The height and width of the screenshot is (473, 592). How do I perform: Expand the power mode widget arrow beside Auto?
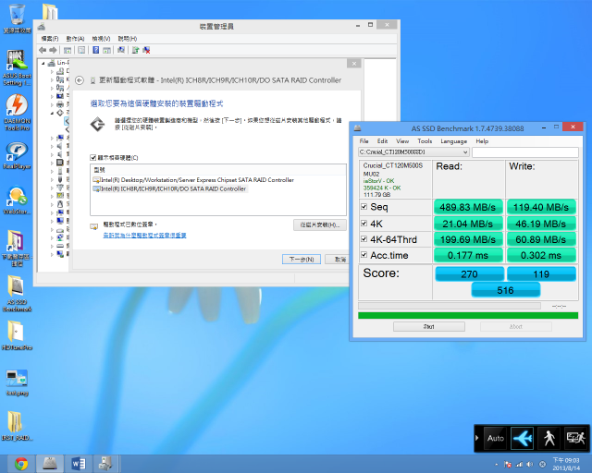click(x=477, y=438)
